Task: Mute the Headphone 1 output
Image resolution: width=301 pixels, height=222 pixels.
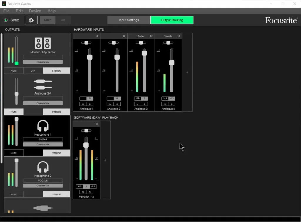Action: [x=14, y=153]
